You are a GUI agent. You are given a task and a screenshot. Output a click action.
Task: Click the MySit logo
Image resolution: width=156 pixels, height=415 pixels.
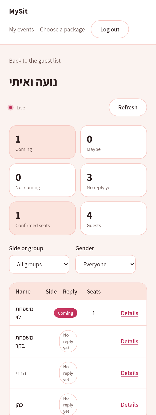(x=18, y=11)
